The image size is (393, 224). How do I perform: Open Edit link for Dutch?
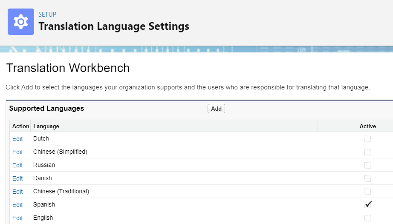pos(17,139)
